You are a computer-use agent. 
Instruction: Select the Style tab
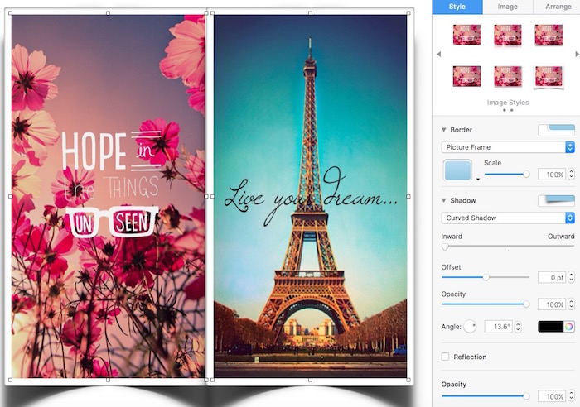[457, 7]
